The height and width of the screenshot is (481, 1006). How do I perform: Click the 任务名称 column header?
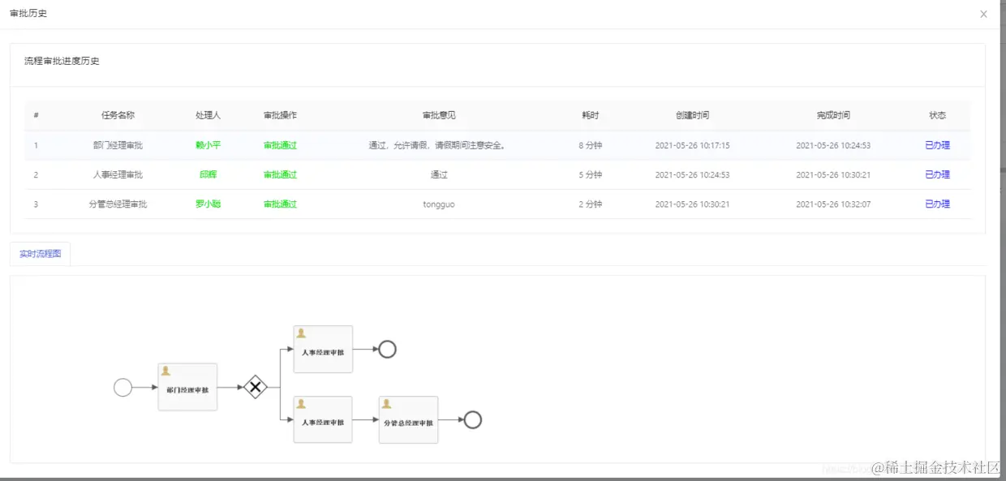pyautogui.click(x=118, y=115)
